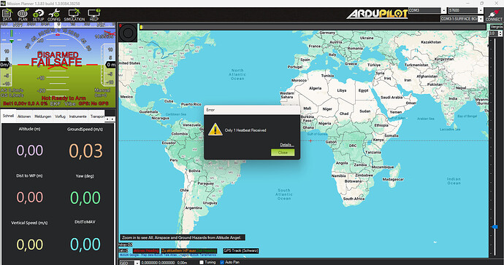Screen dimensions: 504x265
Task: Switch to the Schnell tab
Action: (x=8, y=116)
